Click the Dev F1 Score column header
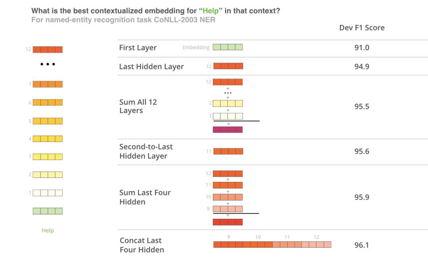Screen dimensions: 428x258 [362, 28]
